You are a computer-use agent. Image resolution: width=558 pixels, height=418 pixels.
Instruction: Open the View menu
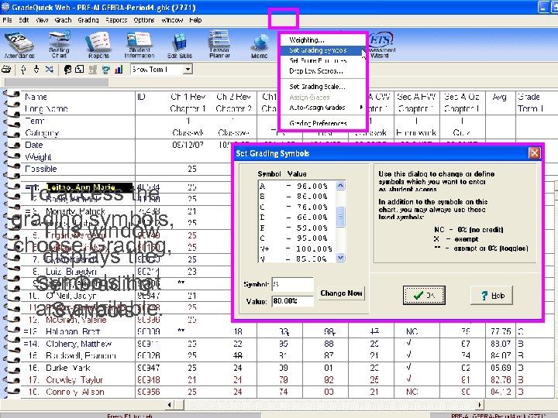[x=42, y=20]
